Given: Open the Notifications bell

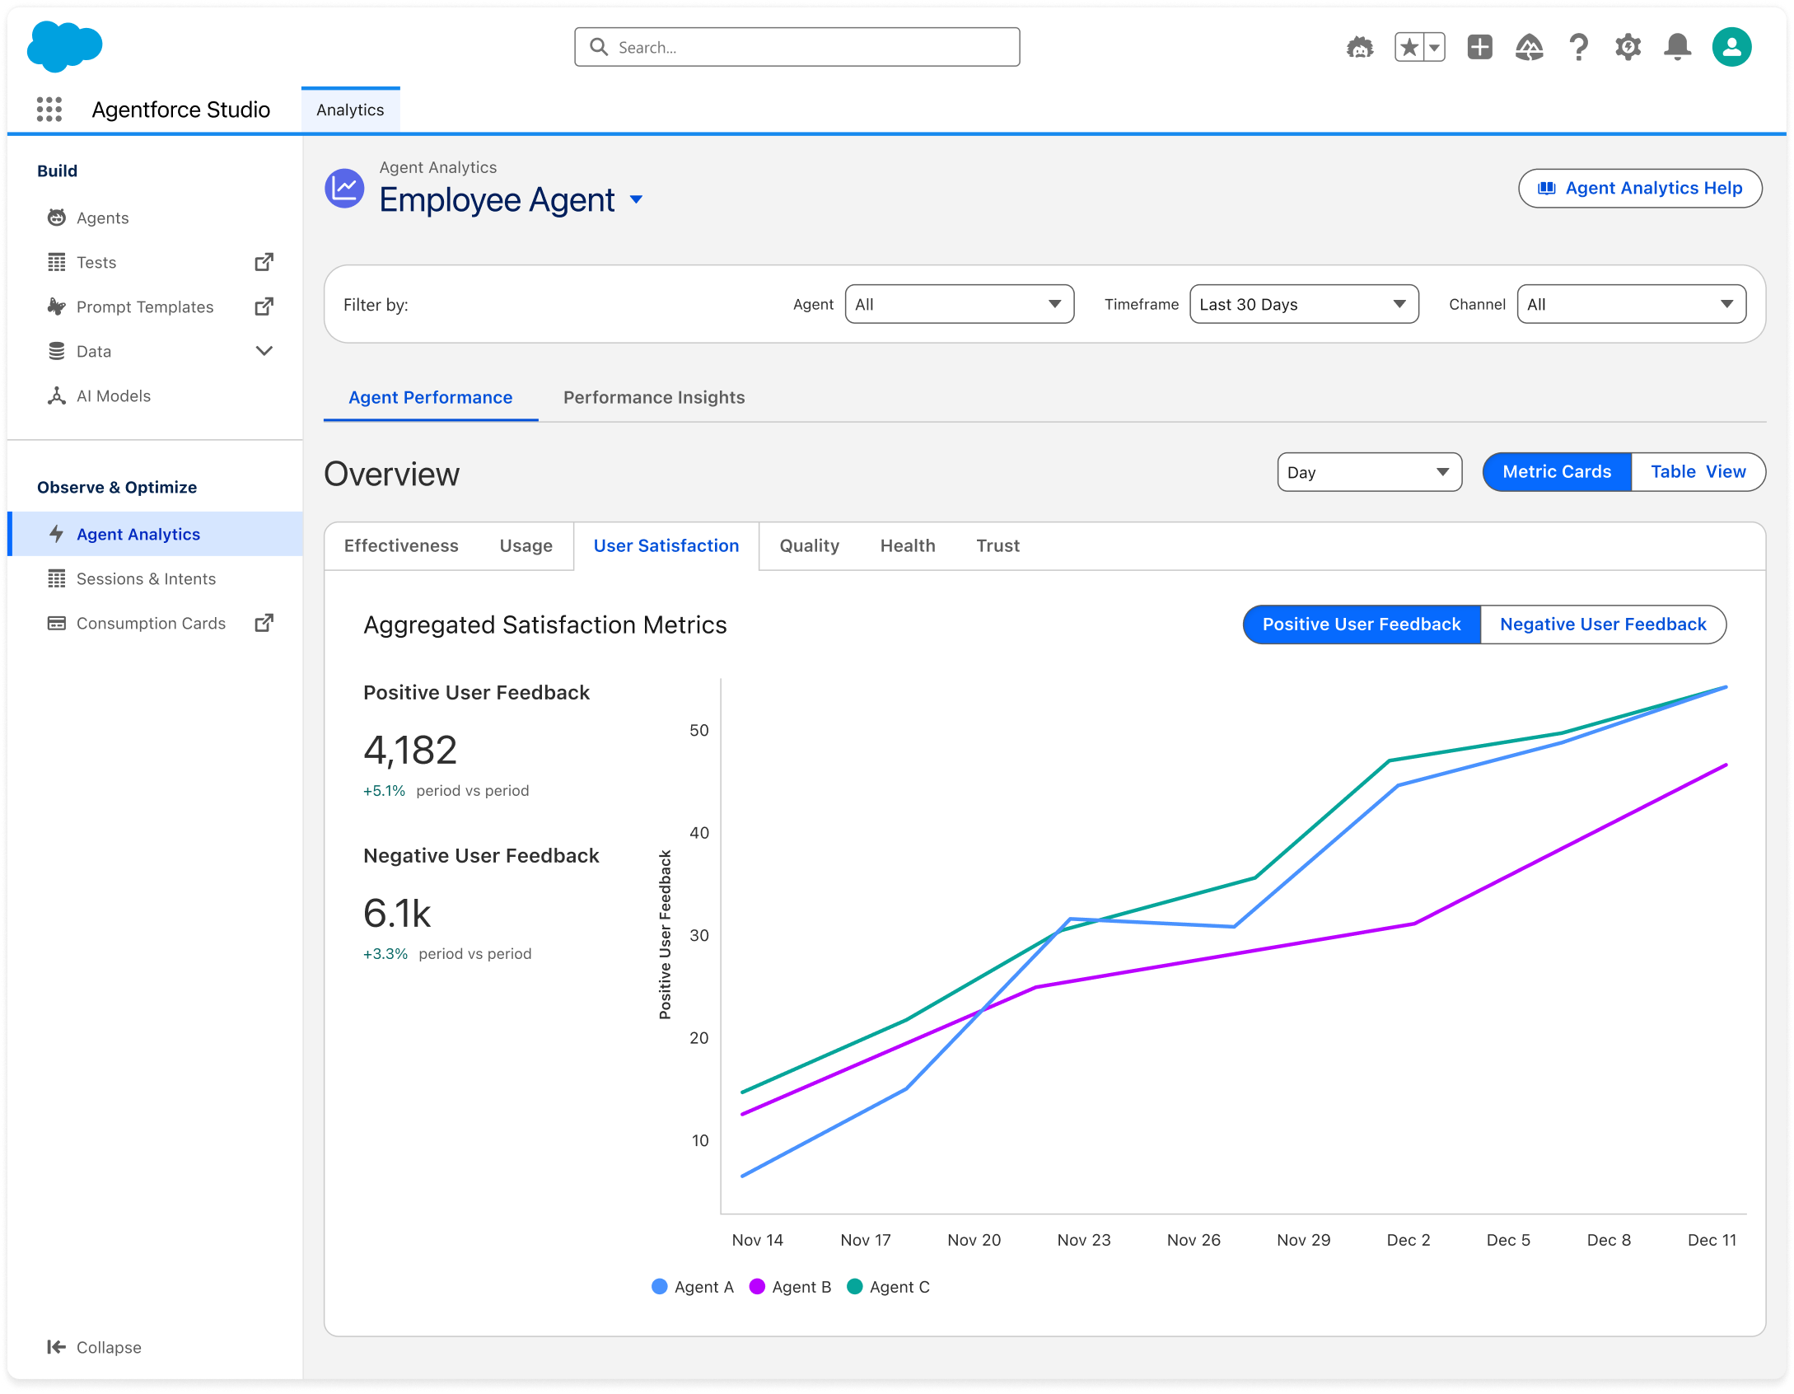Looking at the screenshot, I should click(1677, 47).
